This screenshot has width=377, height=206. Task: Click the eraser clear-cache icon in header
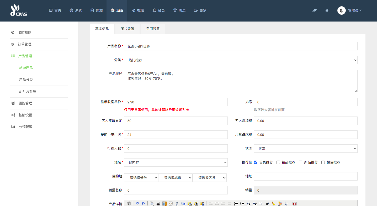[315, 10]
